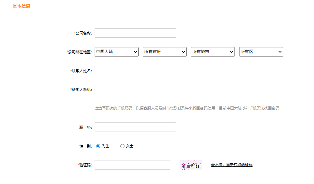Screen dimensions: 314x184
Task: Focus the 联系人姓名 text box
Action: [x=135, y=71]
